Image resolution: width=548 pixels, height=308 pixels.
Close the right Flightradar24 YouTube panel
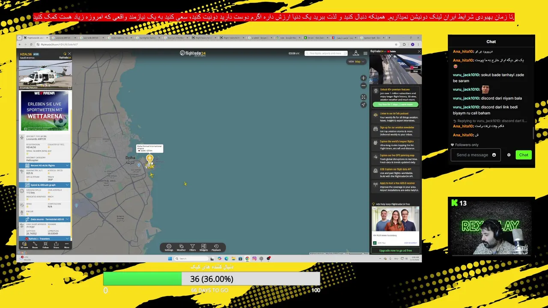pyautogui.click(x=419, y=51)
